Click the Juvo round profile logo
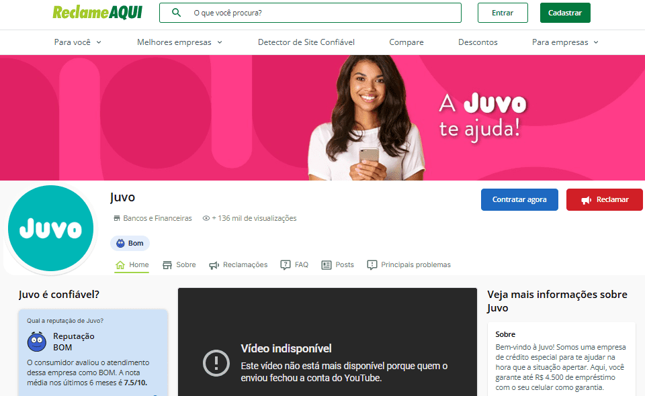The height and width of the screenshot is (396, 645). click(50, 230)
